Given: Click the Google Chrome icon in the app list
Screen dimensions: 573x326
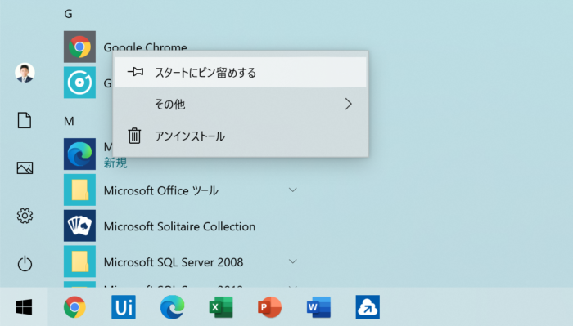Looking at the screenshot, I should tap(79, 47).
